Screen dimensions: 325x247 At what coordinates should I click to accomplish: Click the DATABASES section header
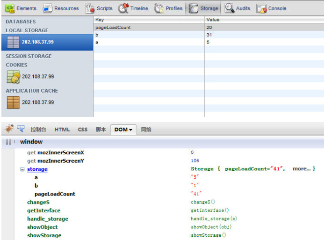[21, 22]
